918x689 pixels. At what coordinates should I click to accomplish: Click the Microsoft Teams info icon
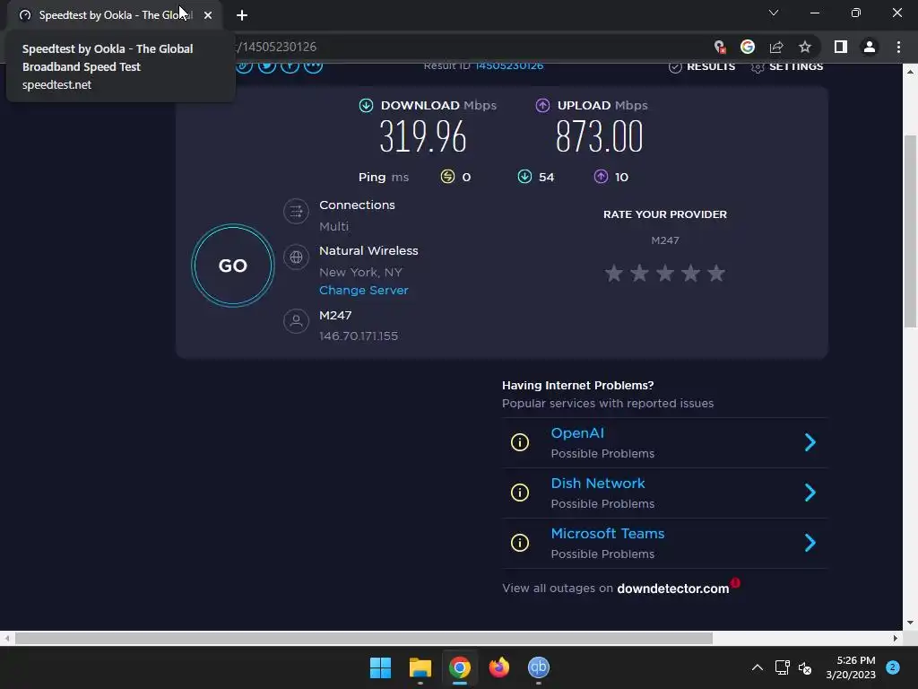tap(519, 543)
